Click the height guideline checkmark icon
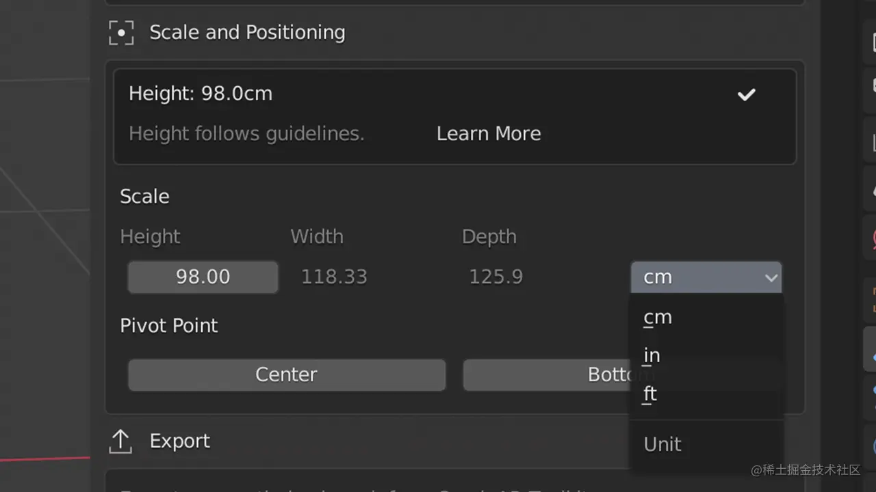The image size is (876, 492). point(746,94)
